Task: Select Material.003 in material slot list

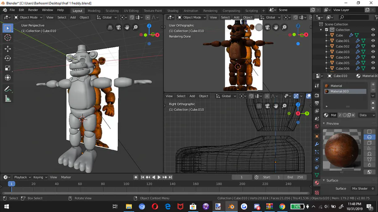Action: tap(339, 91)
